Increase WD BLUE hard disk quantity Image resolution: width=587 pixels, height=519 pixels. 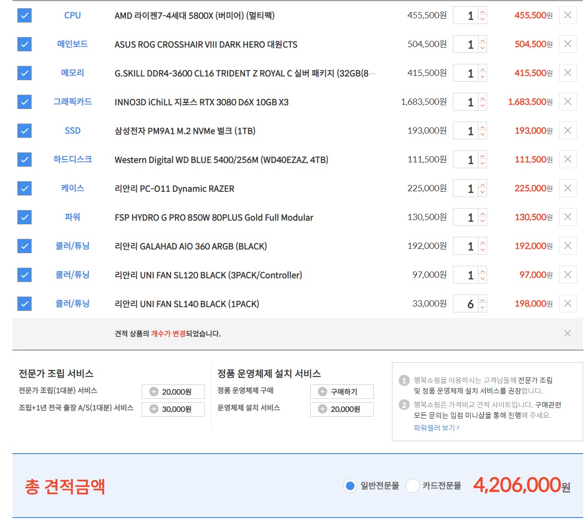pyautogui.click(x=483, y=155)
